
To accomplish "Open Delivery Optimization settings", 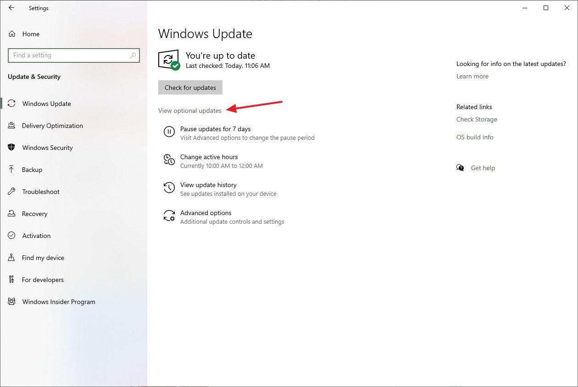I will [52, 126].
